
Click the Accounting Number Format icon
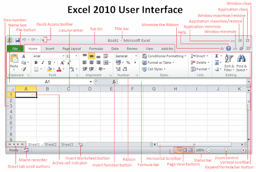pyautogui.click(x=118, y=63)
